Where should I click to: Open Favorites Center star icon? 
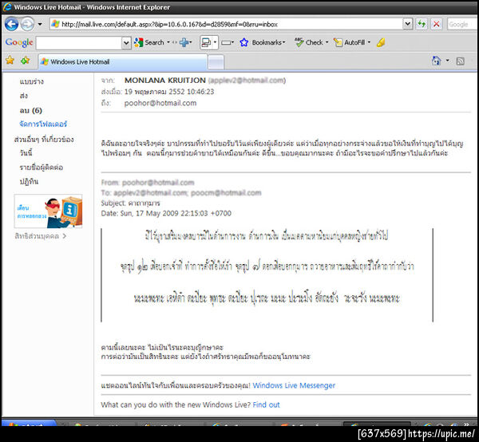10,61
